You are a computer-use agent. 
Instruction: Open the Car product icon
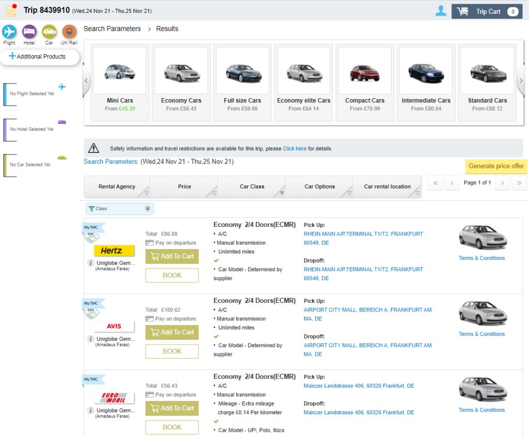point(49,32)
